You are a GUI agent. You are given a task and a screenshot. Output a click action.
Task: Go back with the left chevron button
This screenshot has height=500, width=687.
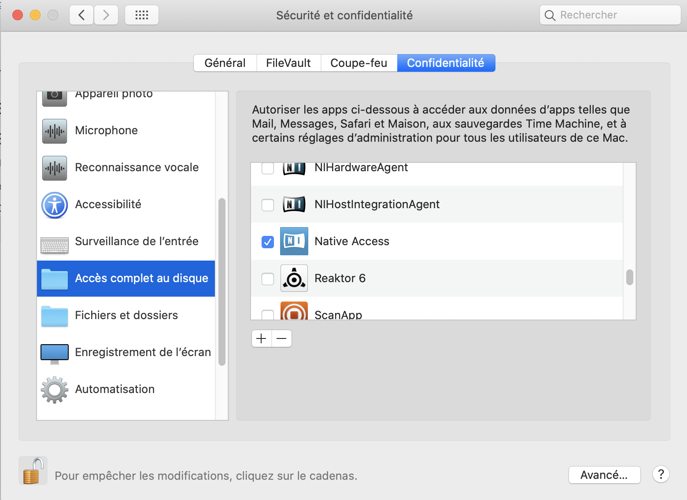click(x=81, y=15)
